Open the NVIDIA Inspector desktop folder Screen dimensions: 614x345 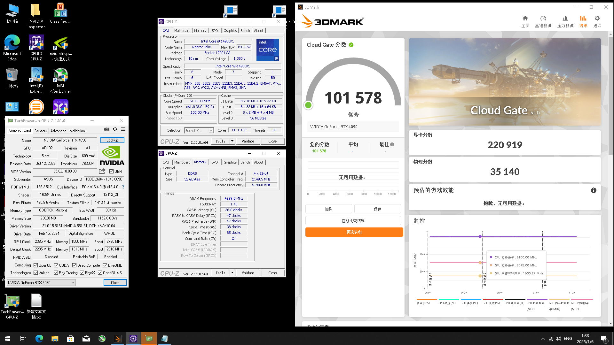36,16
